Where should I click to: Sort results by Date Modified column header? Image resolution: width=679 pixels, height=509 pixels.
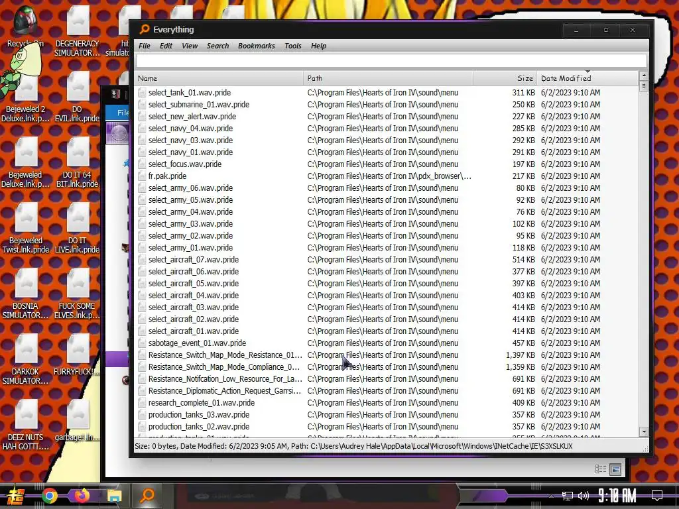tap(587, 78)
